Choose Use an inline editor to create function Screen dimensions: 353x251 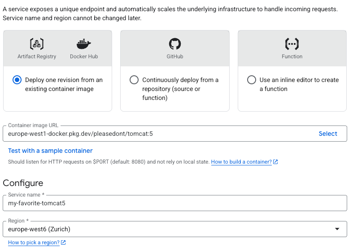(252, 80)
